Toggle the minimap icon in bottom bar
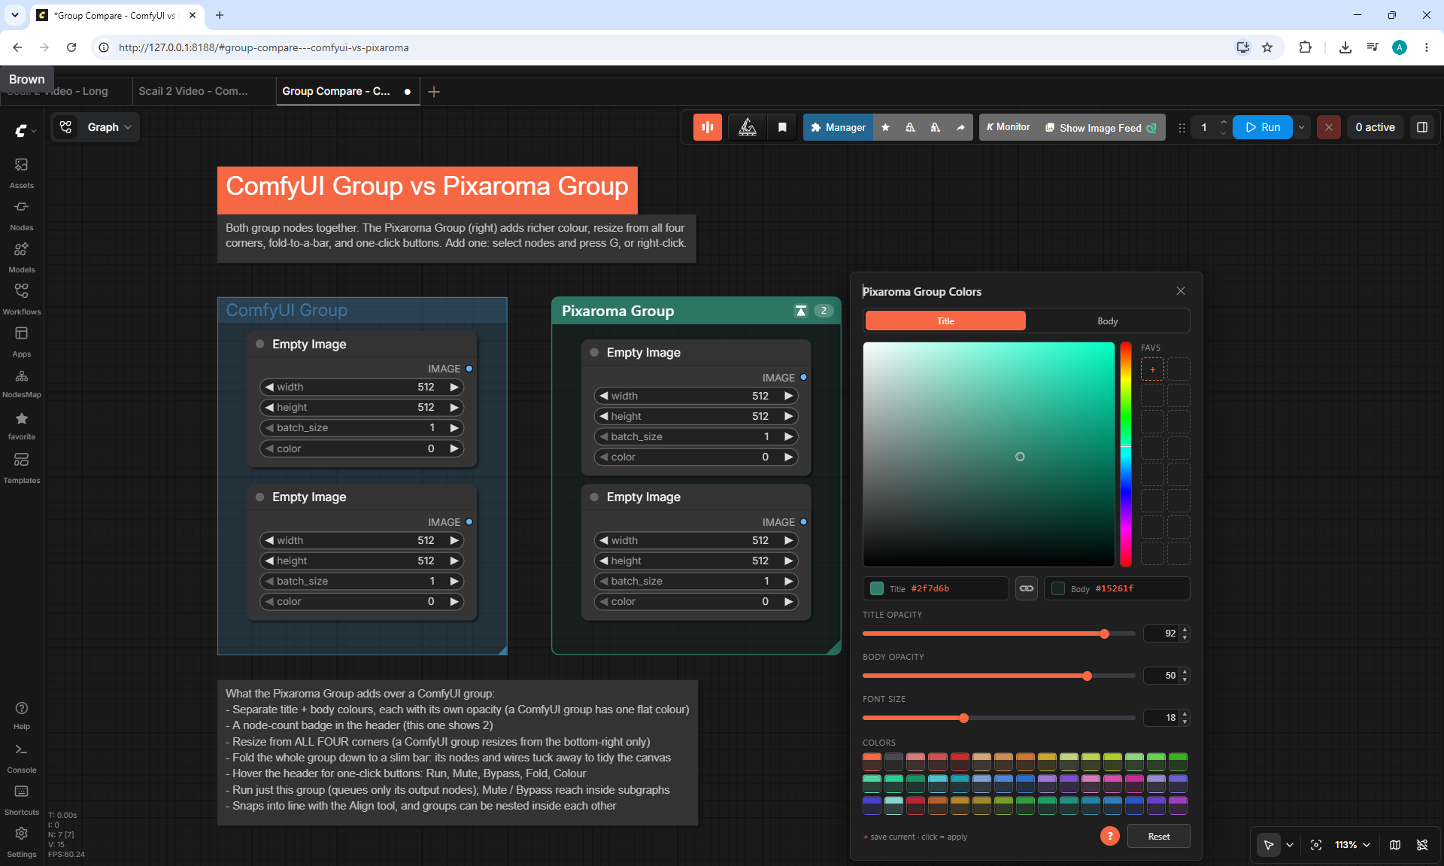 pos(1395,845)
